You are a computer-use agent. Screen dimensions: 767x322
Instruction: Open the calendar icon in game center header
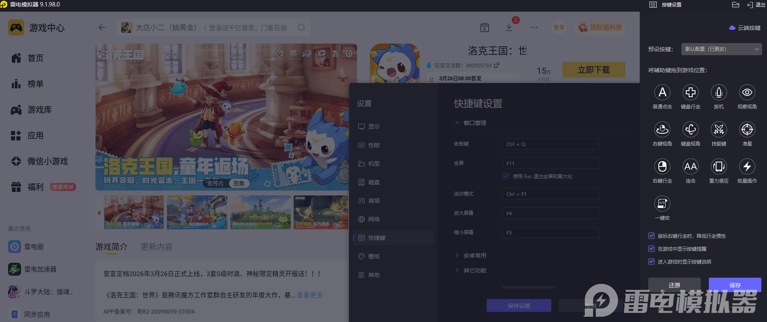coord(485,27)
